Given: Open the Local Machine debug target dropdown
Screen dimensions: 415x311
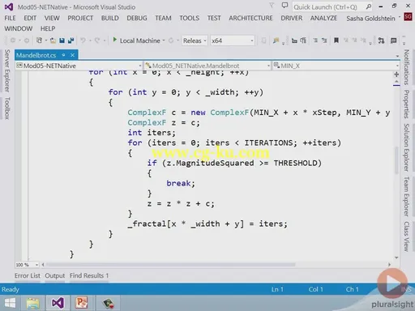Looking at the screenshot, I should coord(164,40).
